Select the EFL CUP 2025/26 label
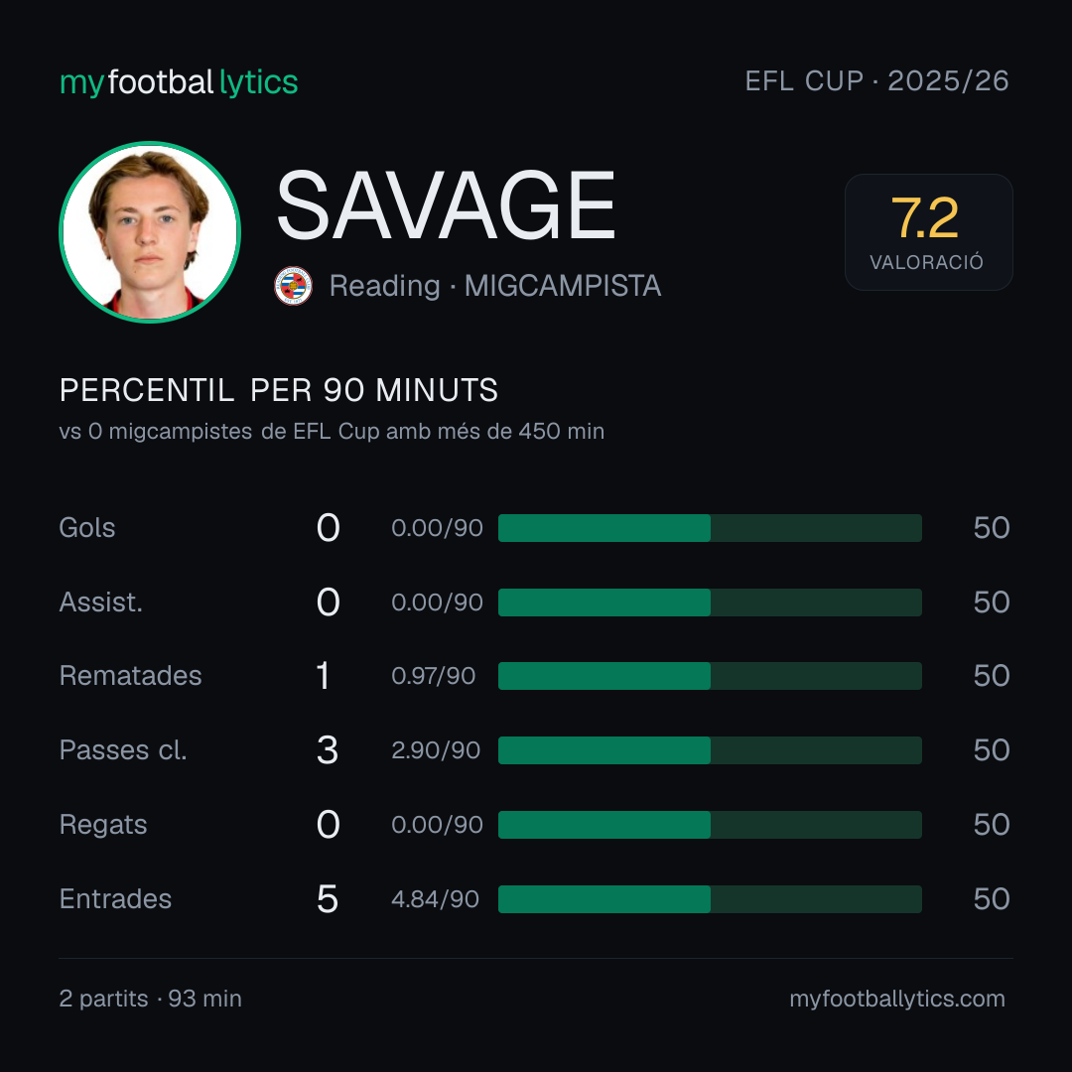The image size is (1072, 1072). pyautogui.click(x=876, y=80)
